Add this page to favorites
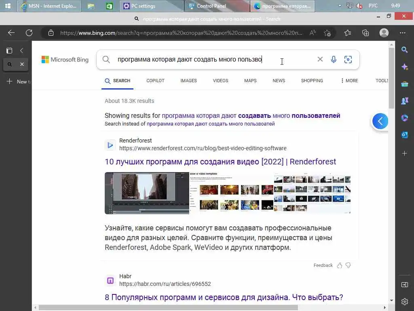The width and height of the screenshot is (414, 311). coord(327,33)
